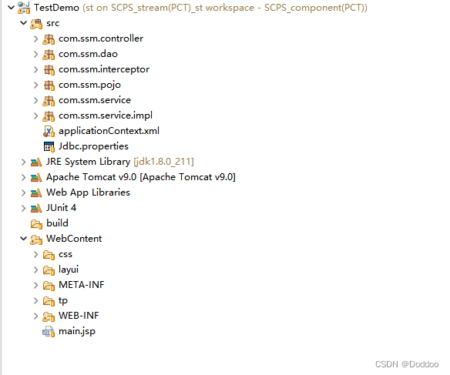Click the com.ssm.dao package icon
Screen dimensions: 450x375
coord(49,55)
